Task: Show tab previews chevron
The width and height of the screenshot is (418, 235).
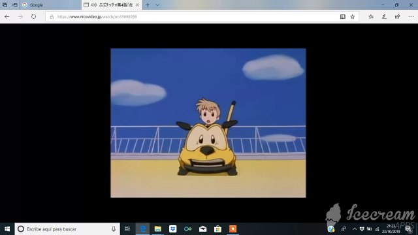Action: pyautogui.click(x=157, y=5)
